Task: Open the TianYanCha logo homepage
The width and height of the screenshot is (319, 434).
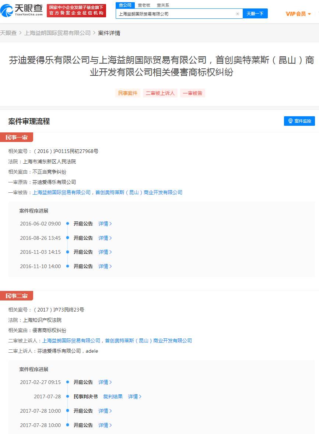Action: [x=22, y=11]
